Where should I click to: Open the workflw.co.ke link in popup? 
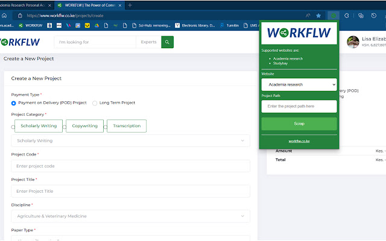click(x=299, y=141)
